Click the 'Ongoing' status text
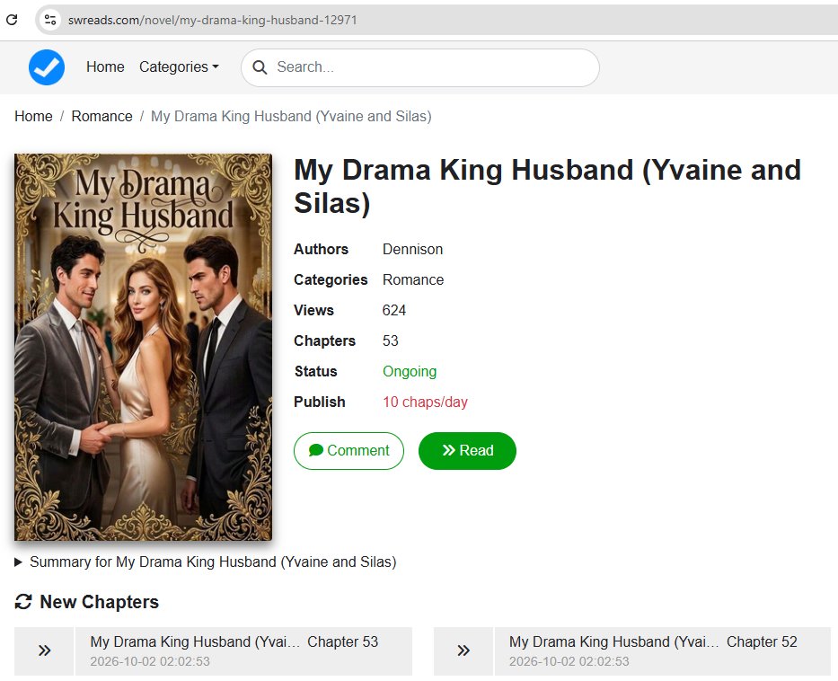838x681 pixels. 410,371
